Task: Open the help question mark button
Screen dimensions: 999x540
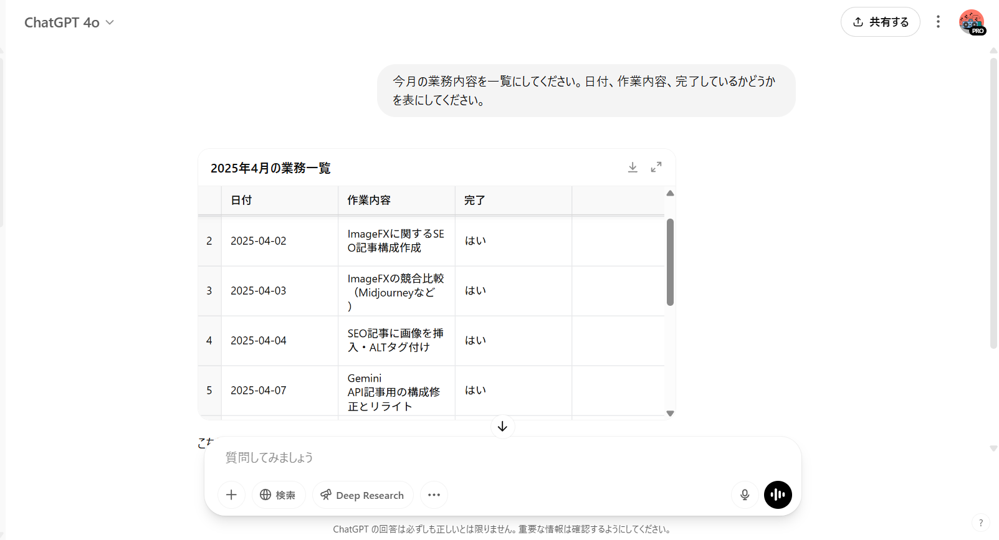Action: [981, 523]
